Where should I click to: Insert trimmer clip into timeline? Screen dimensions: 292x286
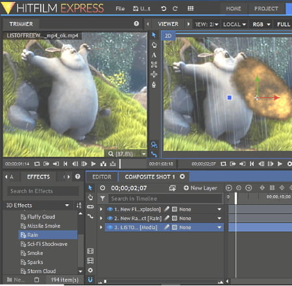point(103,164)
